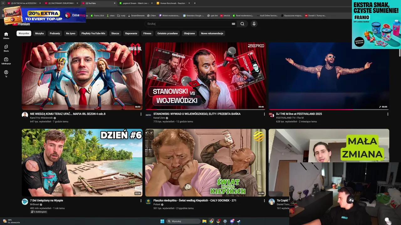The width and height of the screenshot is (401, 225).
Task: Open Discord from the taskbar
Action: [232, 221]
